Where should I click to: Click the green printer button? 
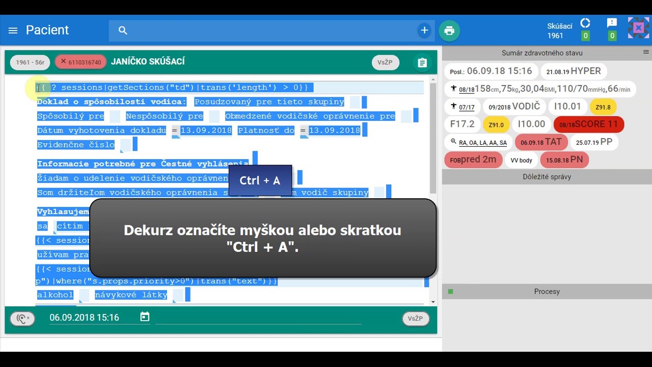click(x=449, y=31)
